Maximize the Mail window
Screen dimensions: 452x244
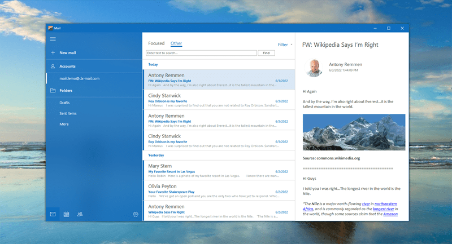pos(389,28)
